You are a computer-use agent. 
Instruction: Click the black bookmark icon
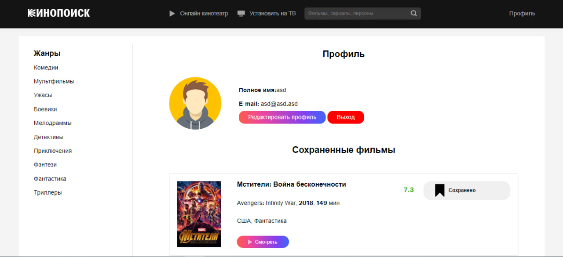(x=439, y=191)
